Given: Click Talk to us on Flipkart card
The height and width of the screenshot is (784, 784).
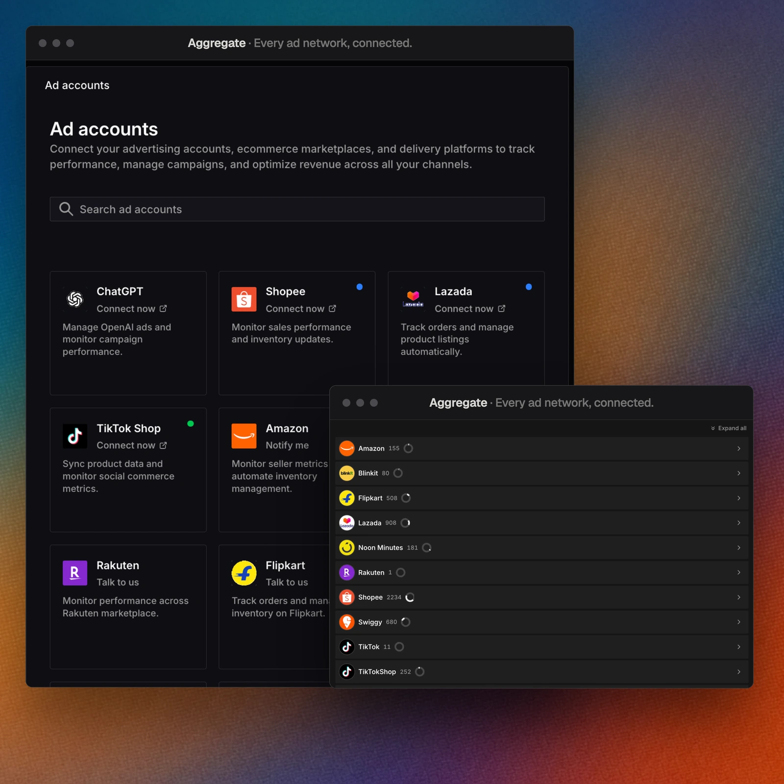Looking at the screenshot, I should 287,582.
